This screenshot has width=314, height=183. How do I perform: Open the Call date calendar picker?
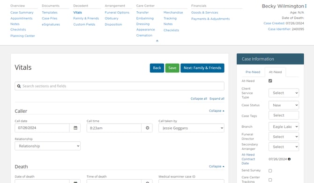pos(75,128)
